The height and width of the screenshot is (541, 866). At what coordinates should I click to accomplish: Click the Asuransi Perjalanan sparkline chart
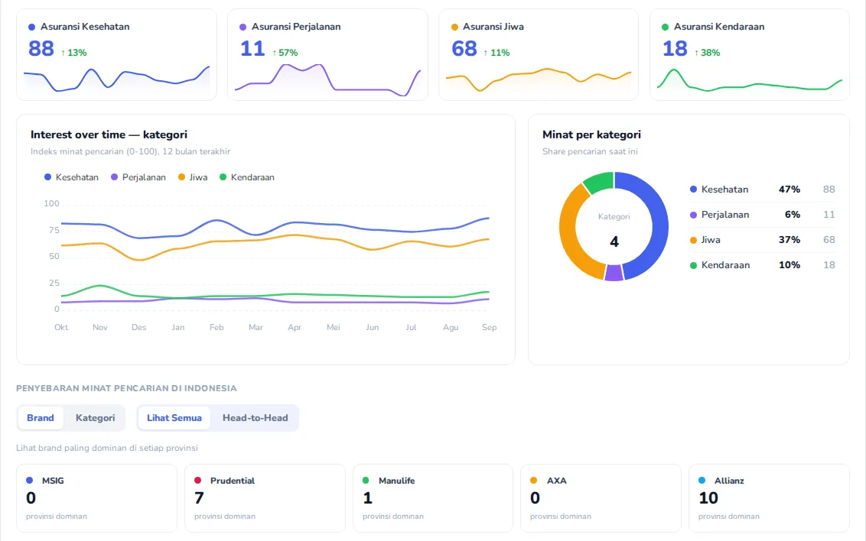point(327,80)
